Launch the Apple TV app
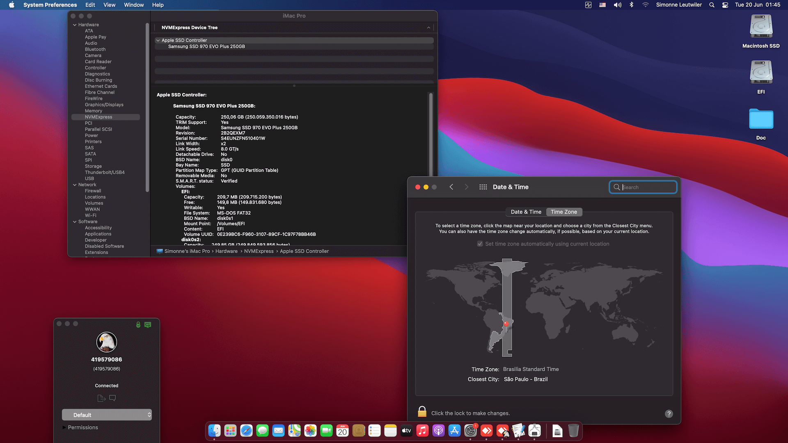 [406, 430]
